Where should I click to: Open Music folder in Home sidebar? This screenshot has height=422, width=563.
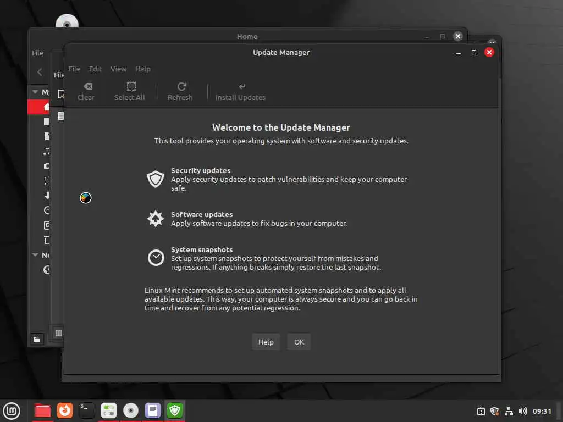pos(46,152)
